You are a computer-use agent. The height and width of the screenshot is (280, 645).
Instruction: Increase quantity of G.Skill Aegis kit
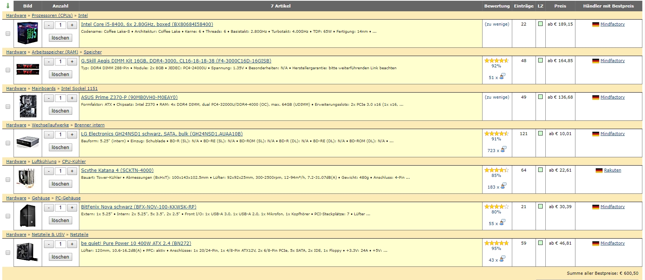click(72, 62)
